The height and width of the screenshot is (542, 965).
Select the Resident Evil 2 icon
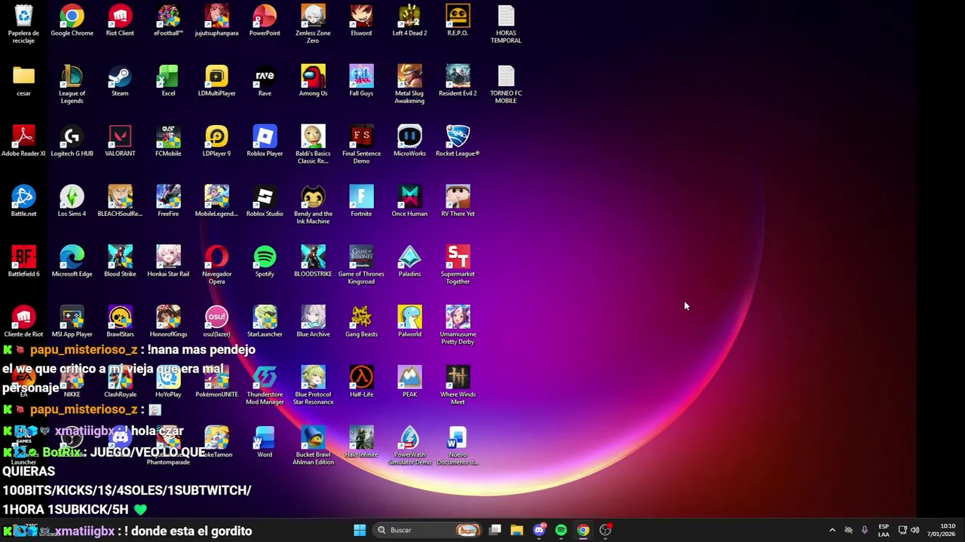click(x=458, y=81)
